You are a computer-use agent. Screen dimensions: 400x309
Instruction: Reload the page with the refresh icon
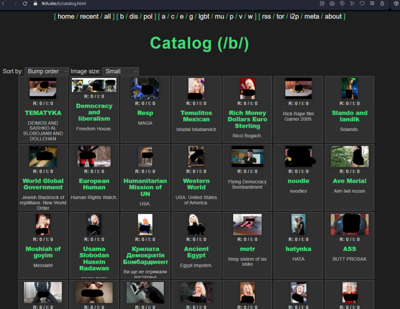(x=25, y=4)
